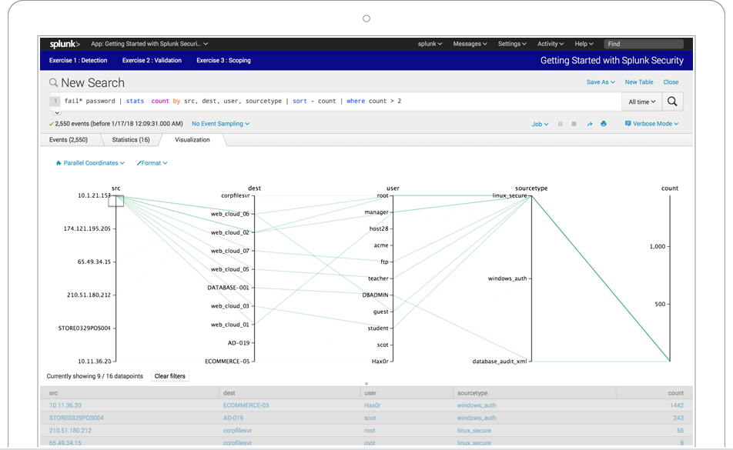Open the Format options dropdown
This screenshot has height=450, width=733.
[x=152, y=163]
